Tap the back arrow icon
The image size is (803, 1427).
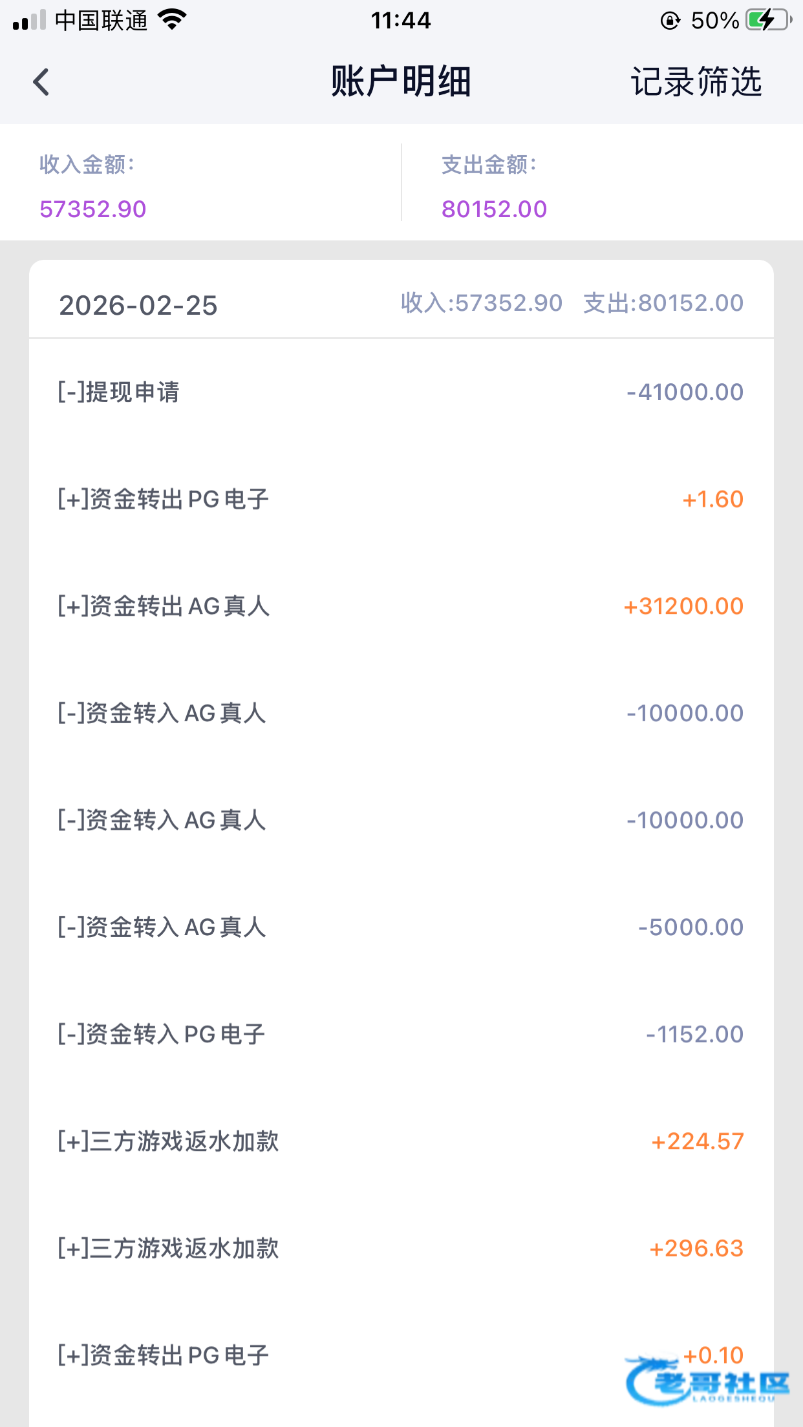point(41,82)
